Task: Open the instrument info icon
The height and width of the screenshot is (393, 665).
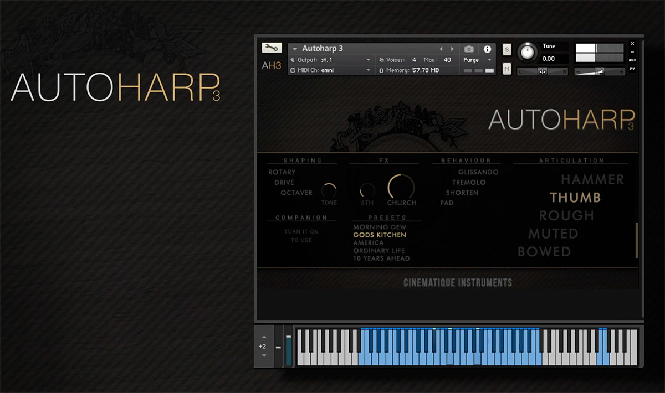Action: 487,49
